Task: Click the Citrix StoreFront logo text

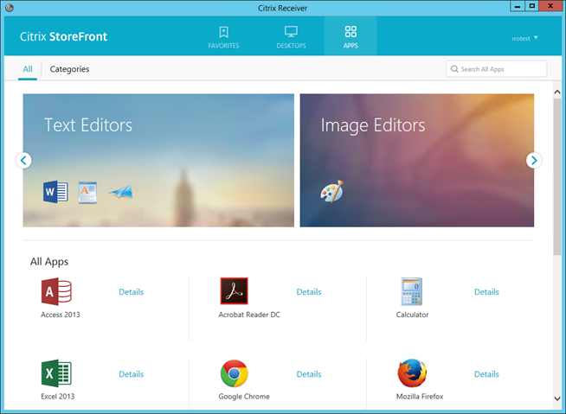Action: pos(63,36)
